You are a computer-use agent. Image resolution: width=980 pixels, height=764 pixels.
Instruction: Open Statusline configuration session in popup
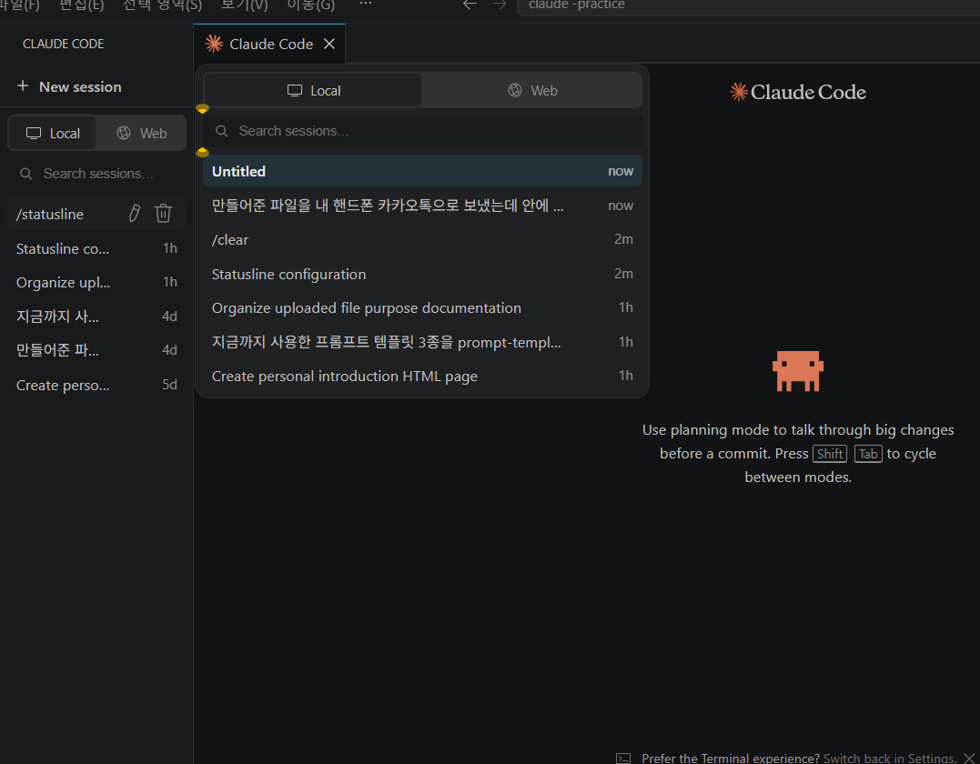(422, 275)
